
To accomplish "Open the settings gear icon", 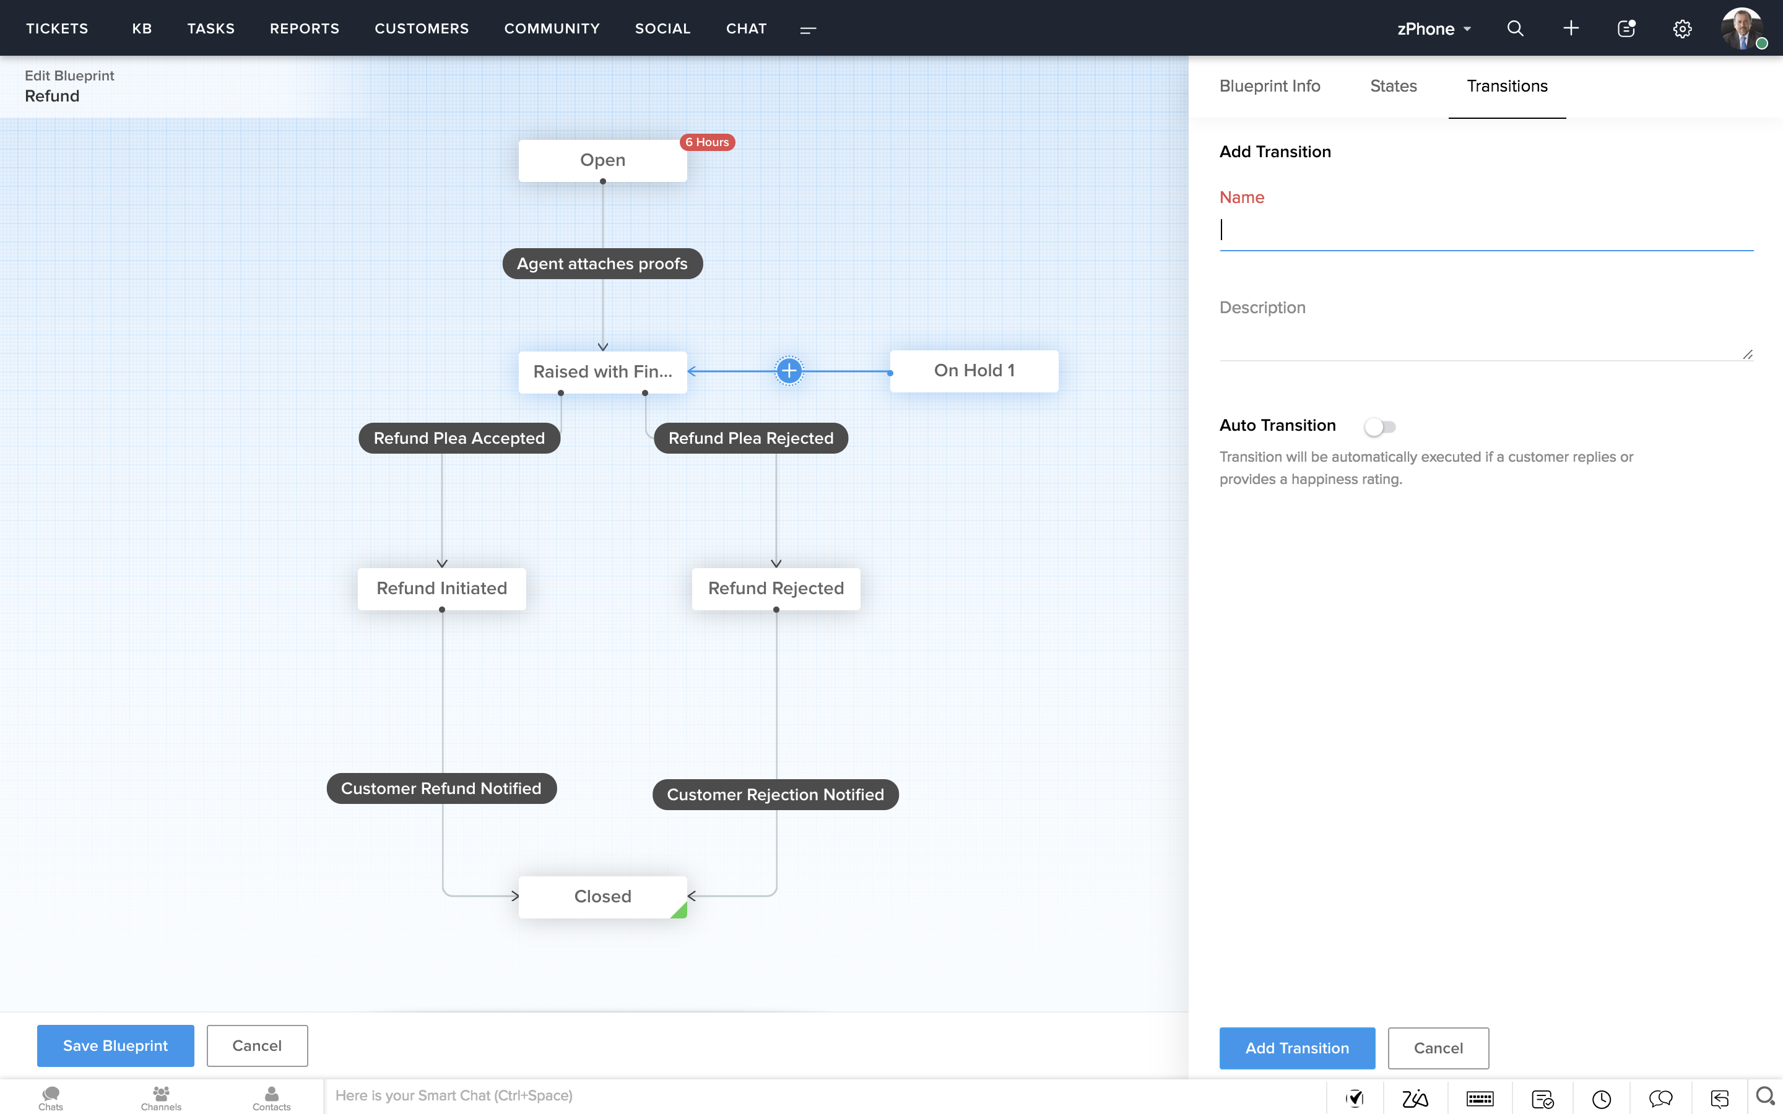I will click(x=1682, y=28).
